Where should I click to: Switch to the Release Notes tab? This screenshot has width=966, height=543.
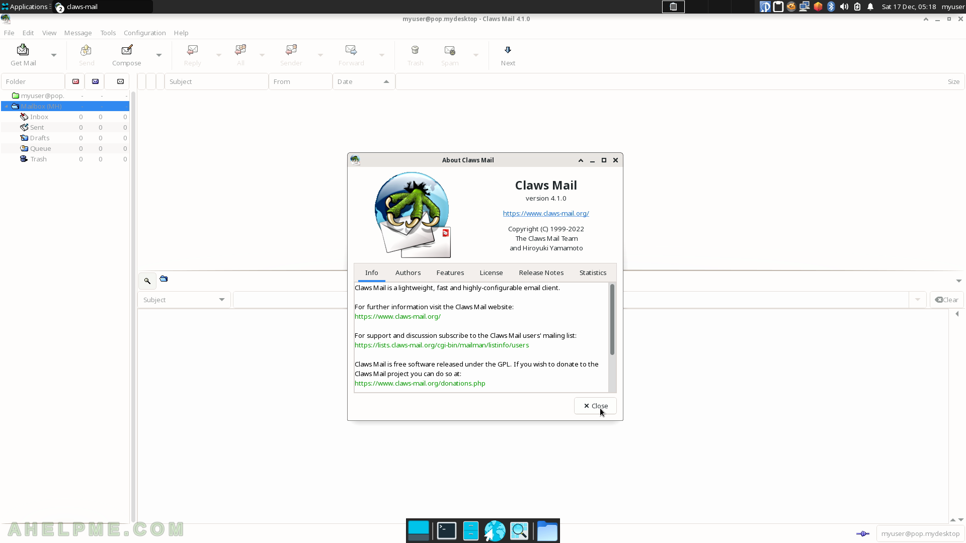[541, 273]
